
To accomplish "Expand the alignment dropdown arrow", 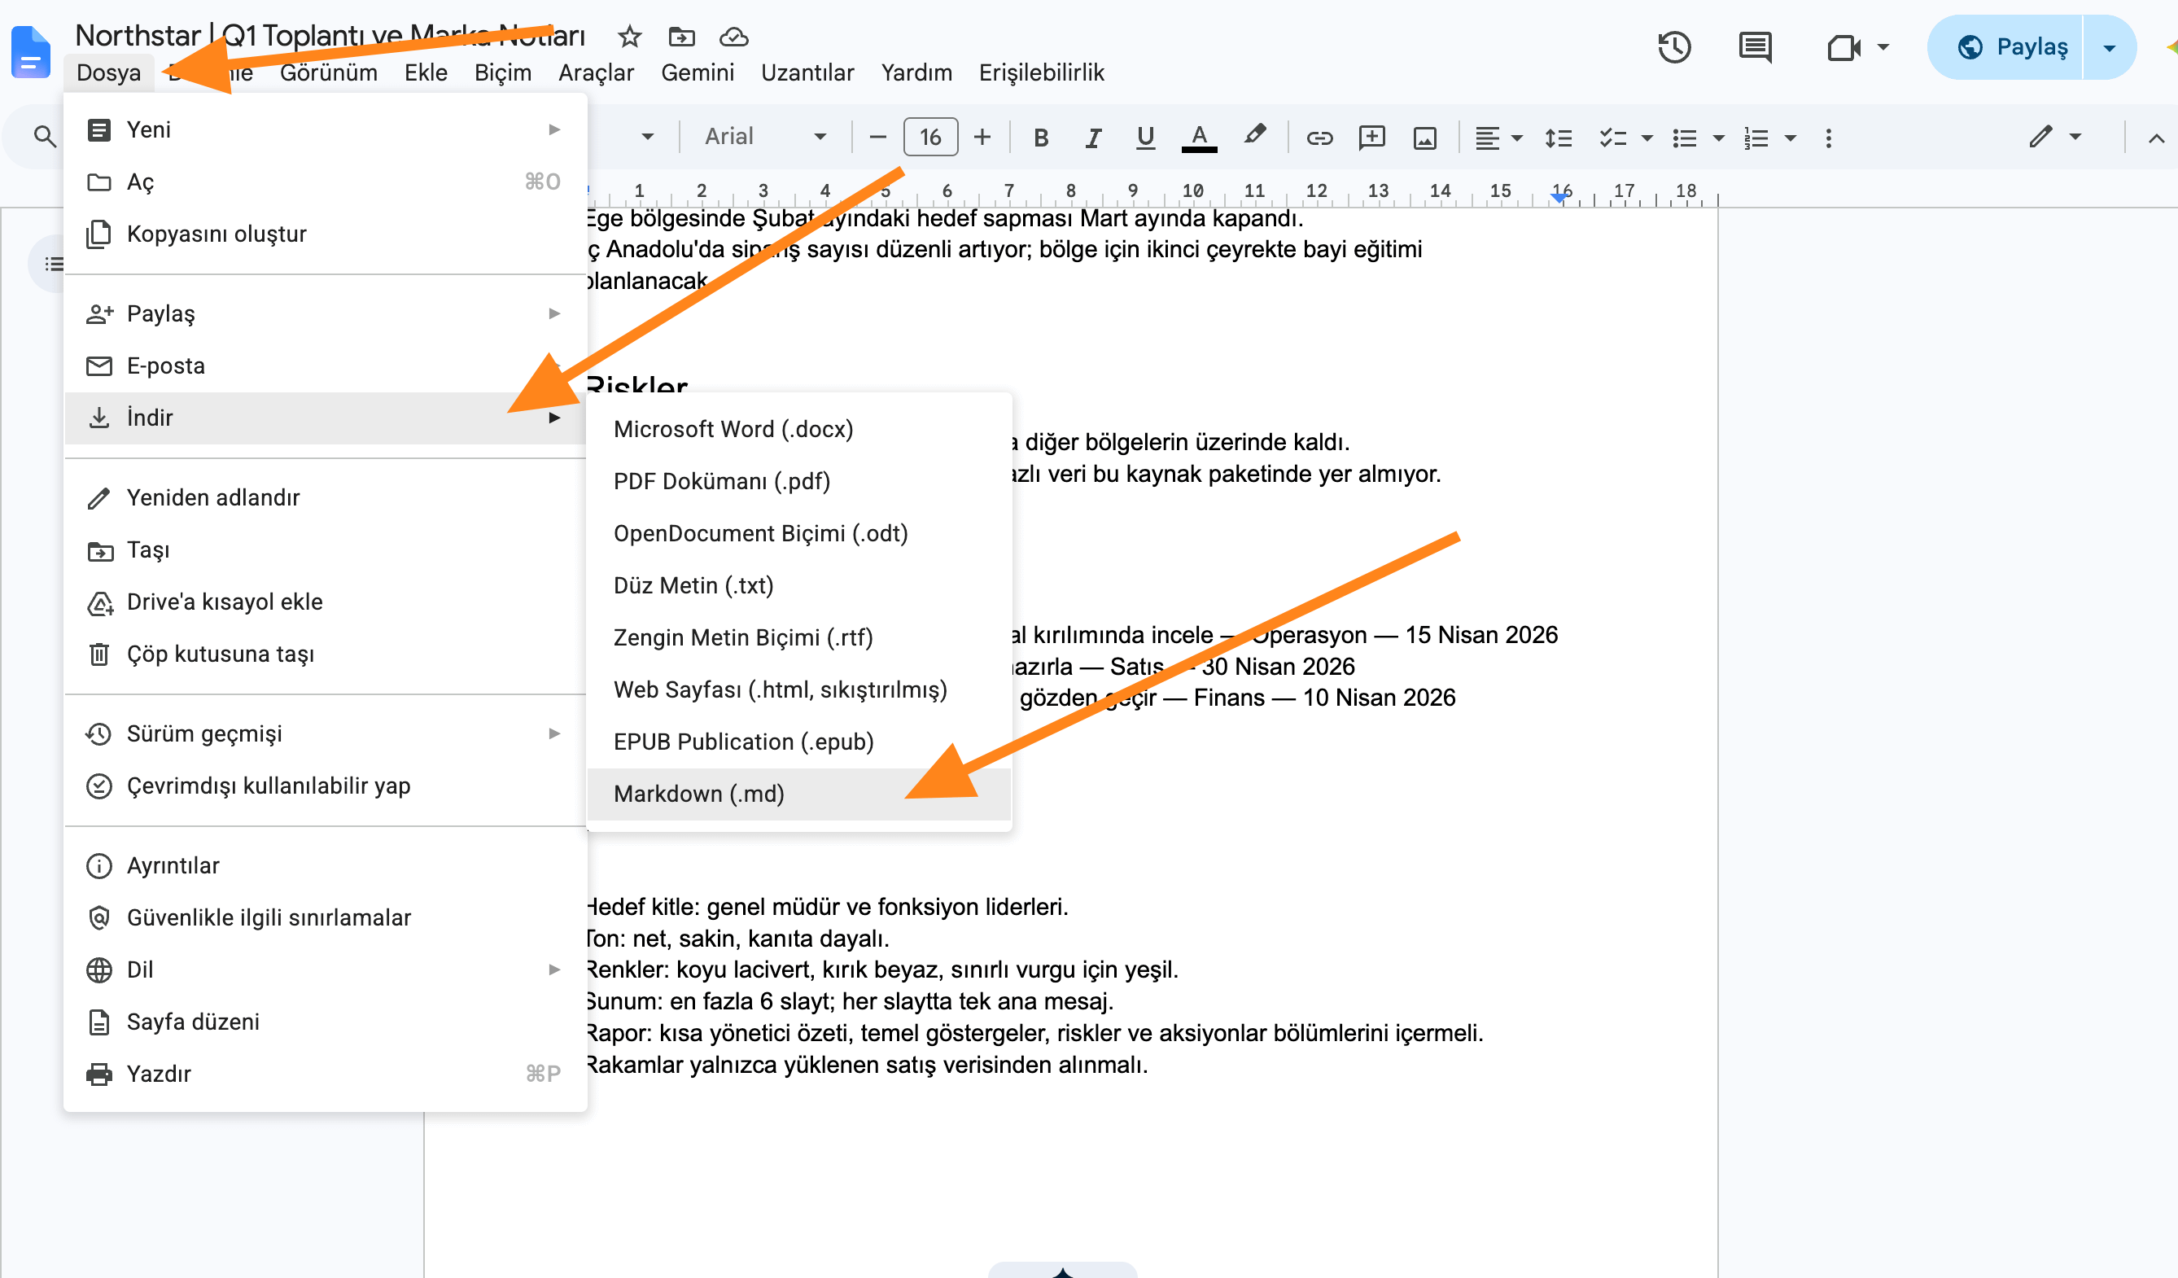I will pyautogui.click(x=1517, y=138).
